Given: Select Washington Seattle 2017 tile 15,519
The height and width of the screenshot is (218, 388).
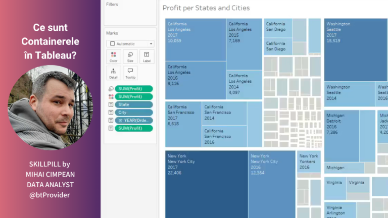Looking at the screenshot, I should [355, 49].
